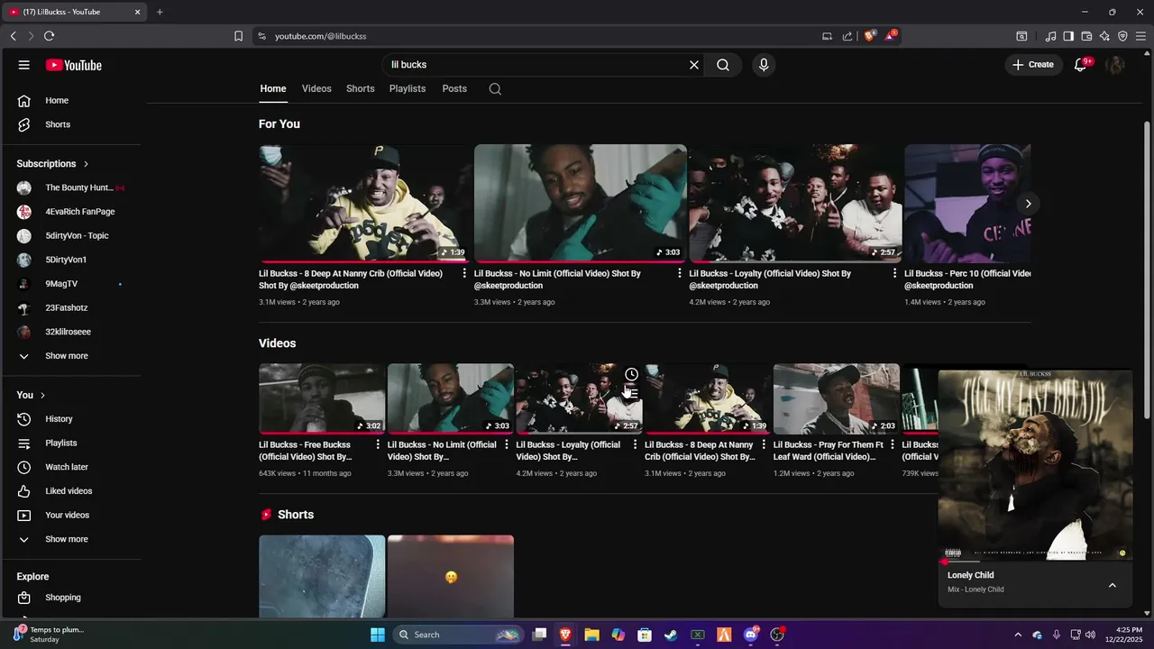The height and width of the screenshot is (649, 1154).
Task: Bookmark this page icon
Action: tap(238, 36)
